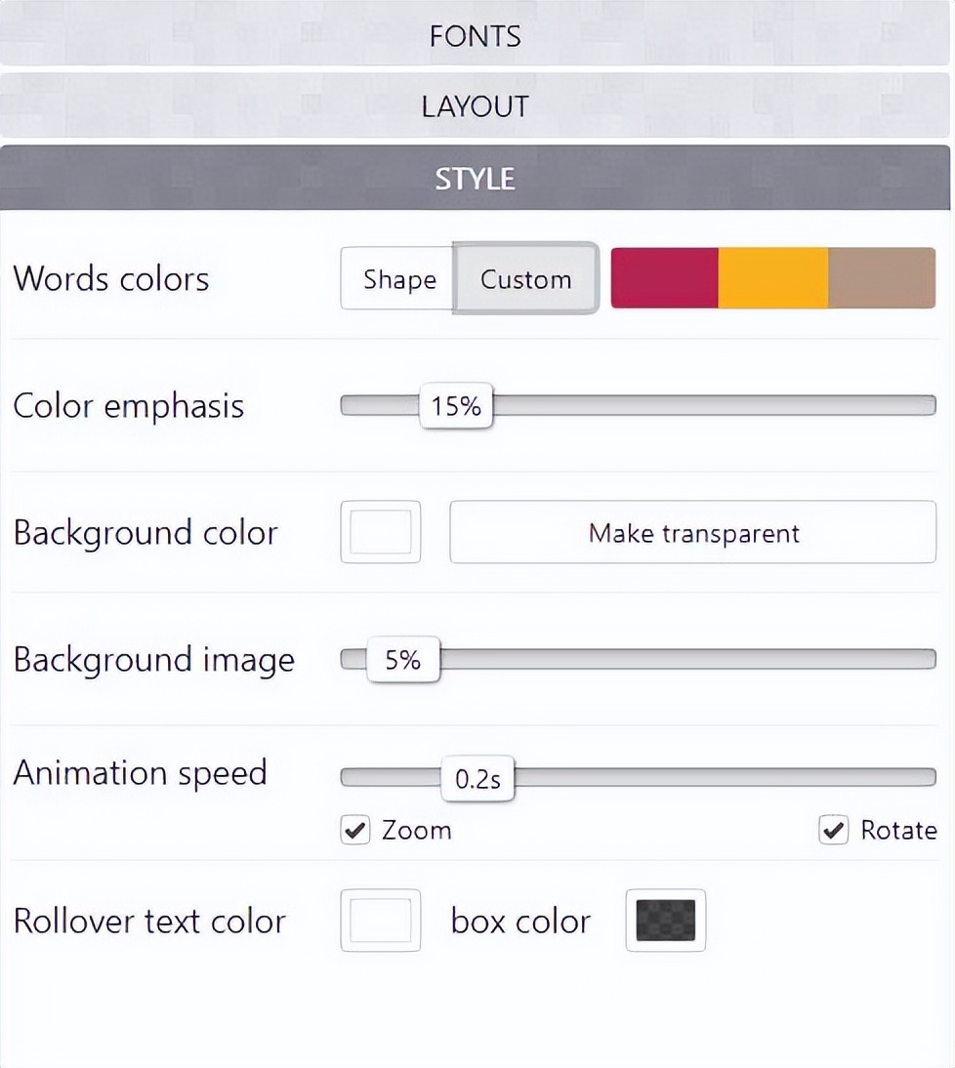Click the tan brown color swatch
955x1068 pixels.
[x=882, y=278]
